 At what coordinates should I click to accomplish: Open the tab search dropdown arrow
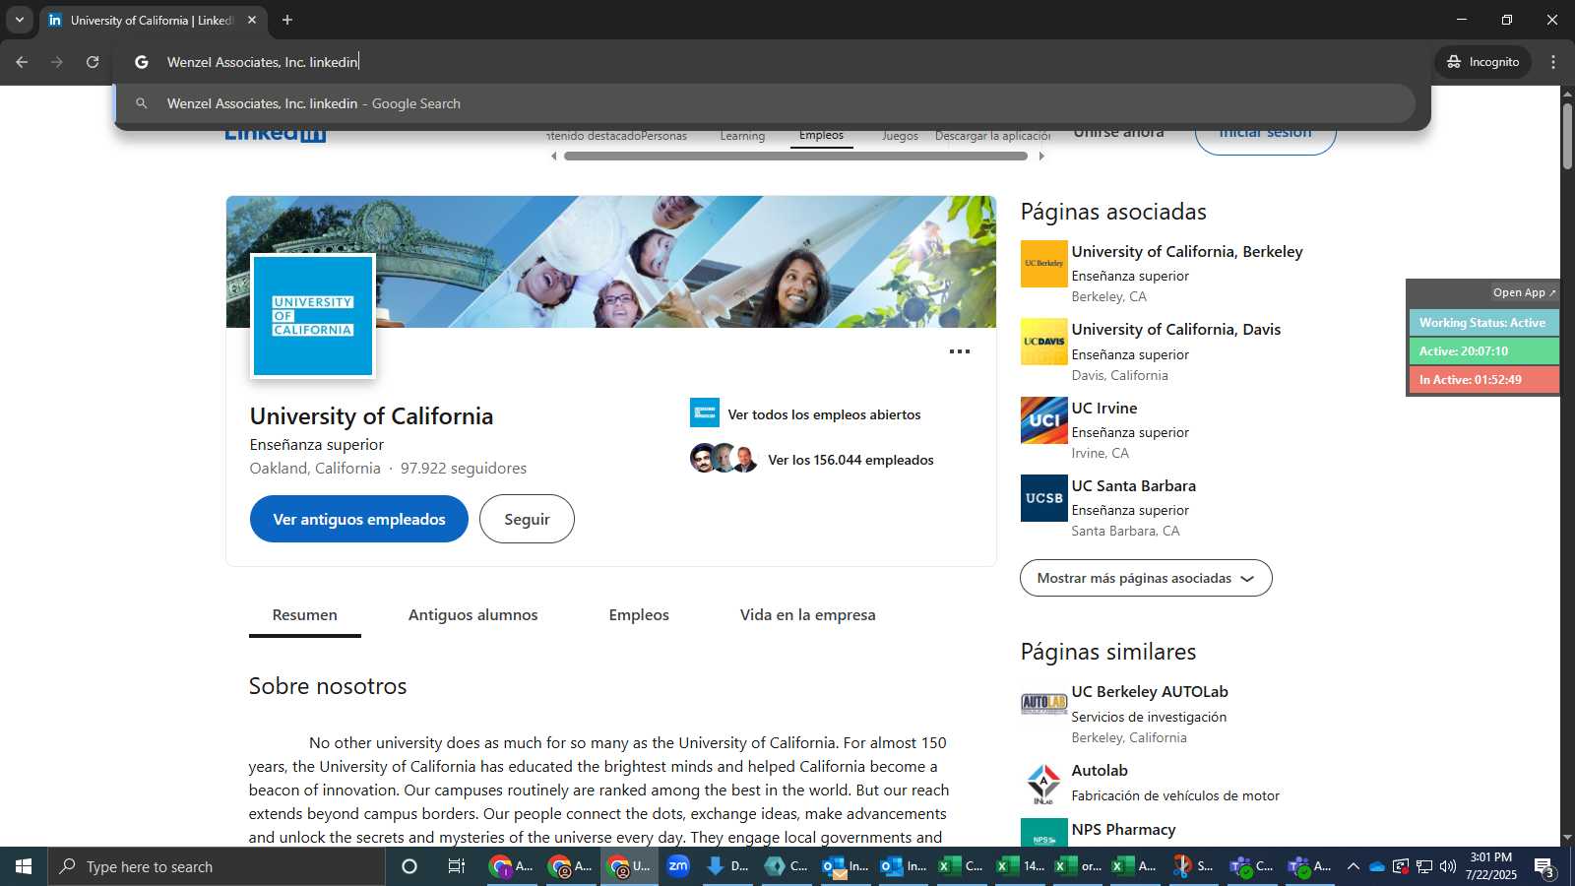[x=19, y=20]
